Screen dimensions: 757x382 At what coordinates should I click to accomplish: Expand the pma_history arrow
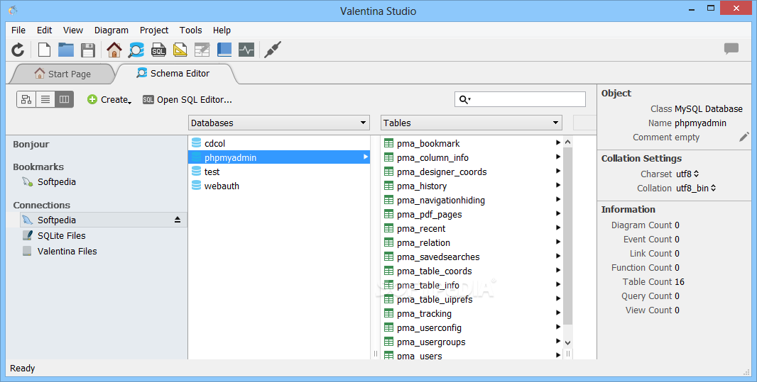(557, 185)
